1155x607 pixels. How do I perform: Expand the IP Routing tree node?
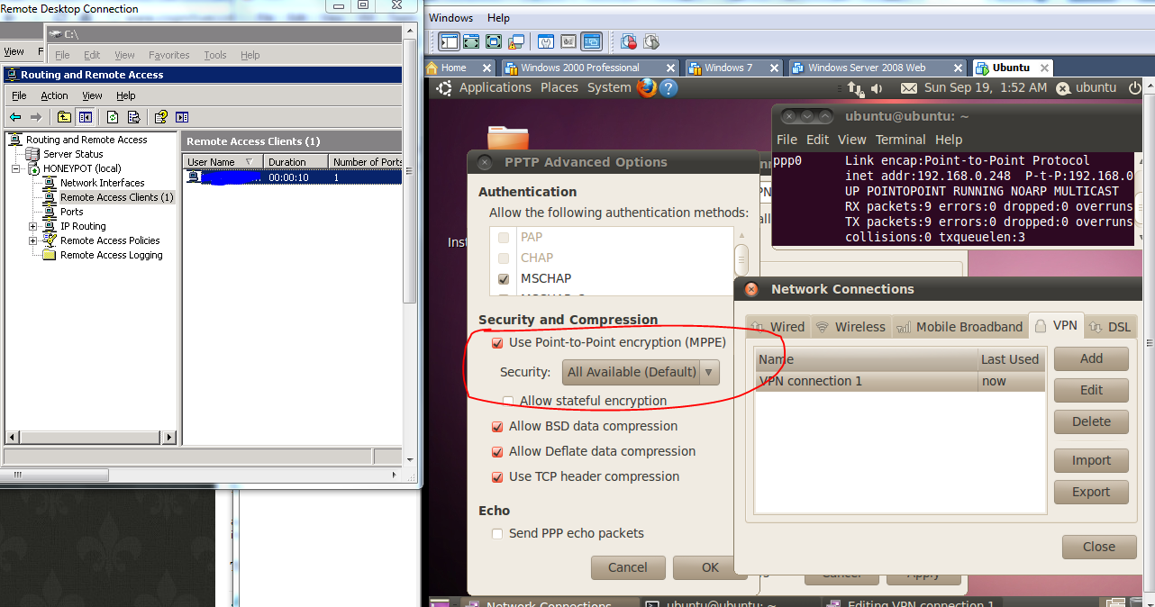tap(33, 226)
